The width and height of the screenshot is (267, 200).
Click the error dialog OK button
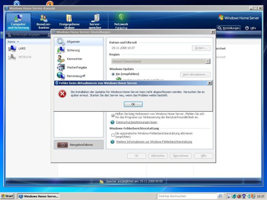[x=133, y=104]
